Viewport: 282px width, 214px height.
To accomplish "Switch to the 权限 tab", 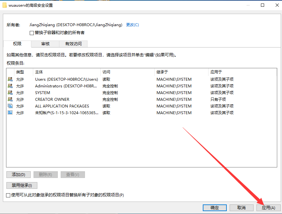I will click(x=17, y=44).
